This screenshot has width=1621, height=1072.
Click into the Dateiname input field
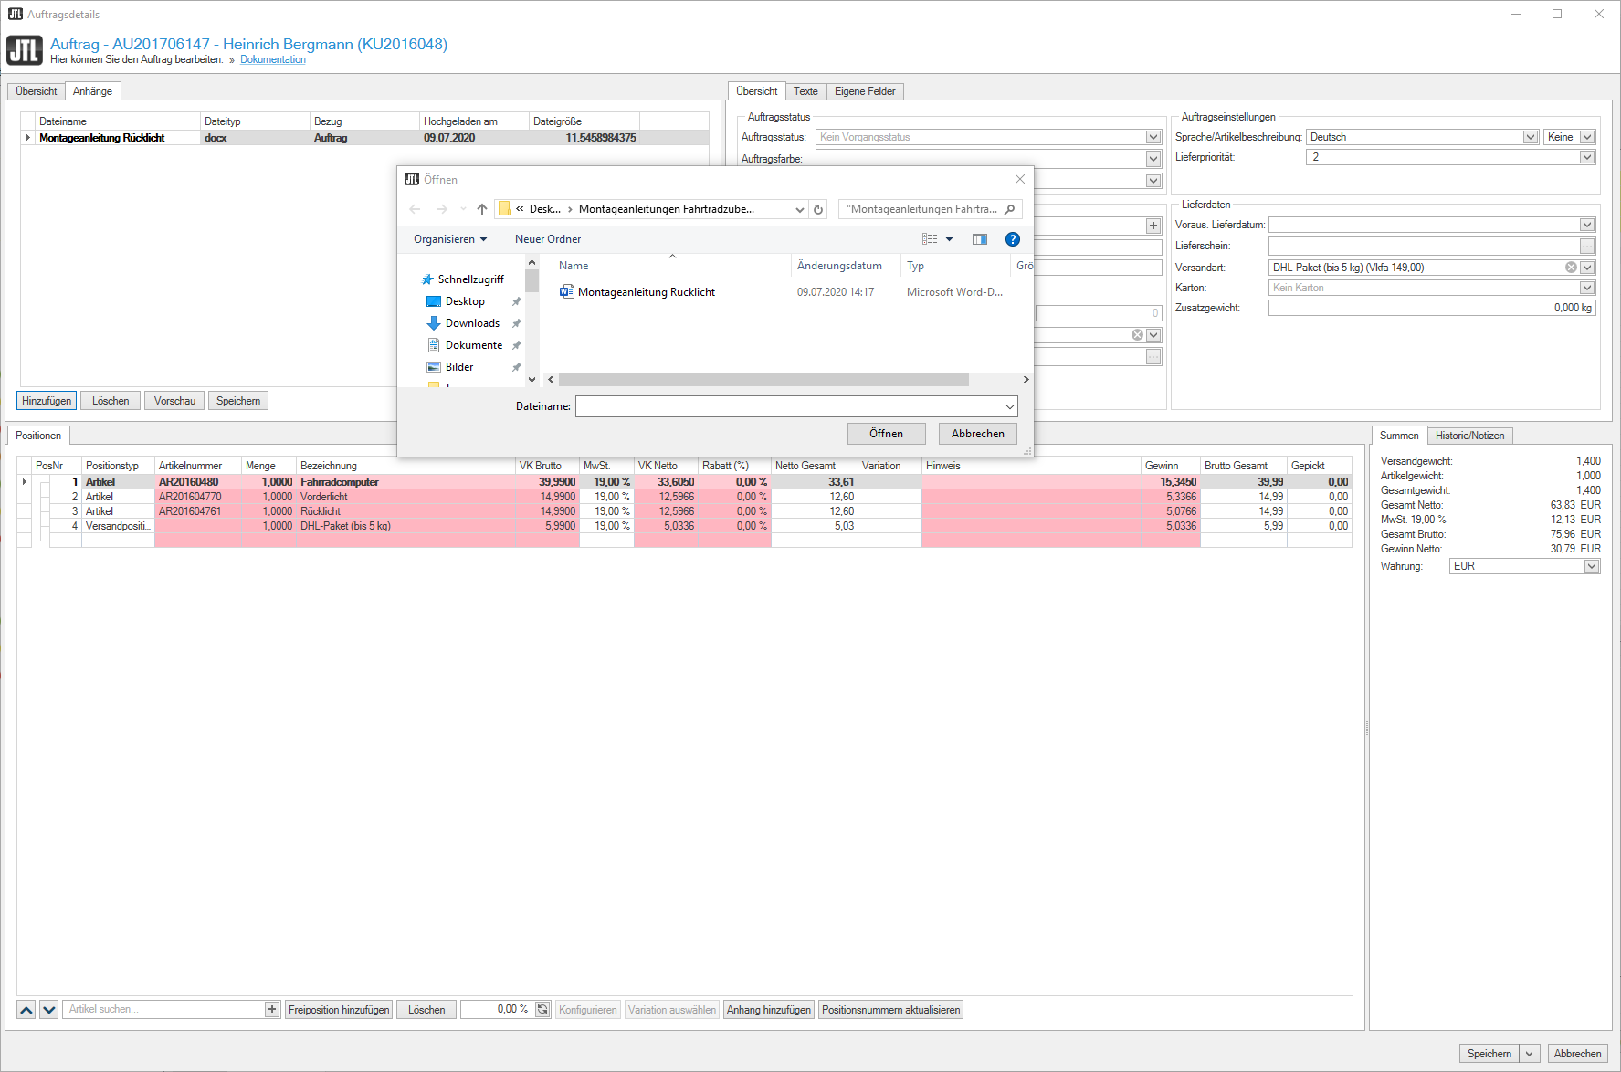[x=790, y=406]
